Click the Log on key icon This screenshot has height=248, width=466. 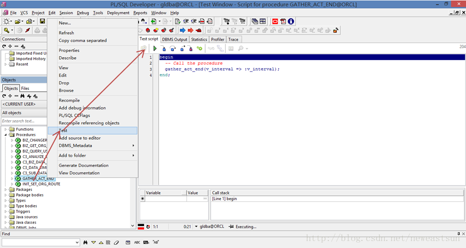point(6,30)
